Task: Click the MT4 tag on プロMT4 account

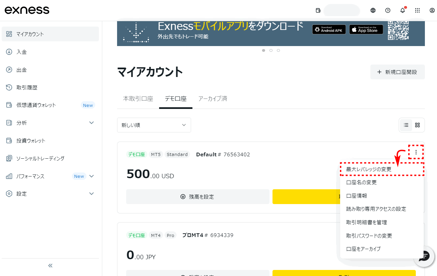Action: pyautogui.click(x=156, y=235)
